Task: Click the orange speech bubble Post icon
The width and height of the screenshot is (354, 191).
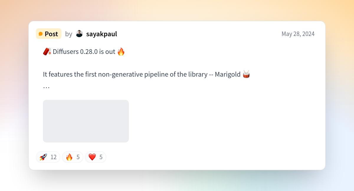Action: (41, 34)
